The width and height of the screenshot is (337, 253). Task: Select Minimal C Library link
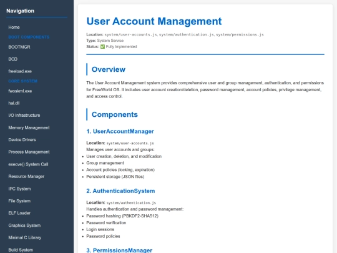pos(25,238)
